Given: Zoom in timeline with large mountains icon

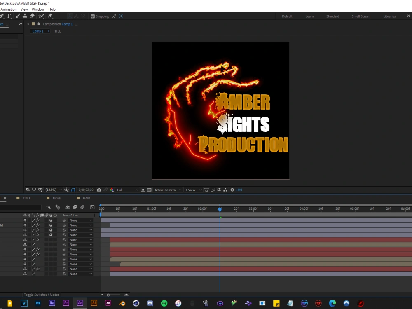Looking at the screenshot, I should pos(126,295).
